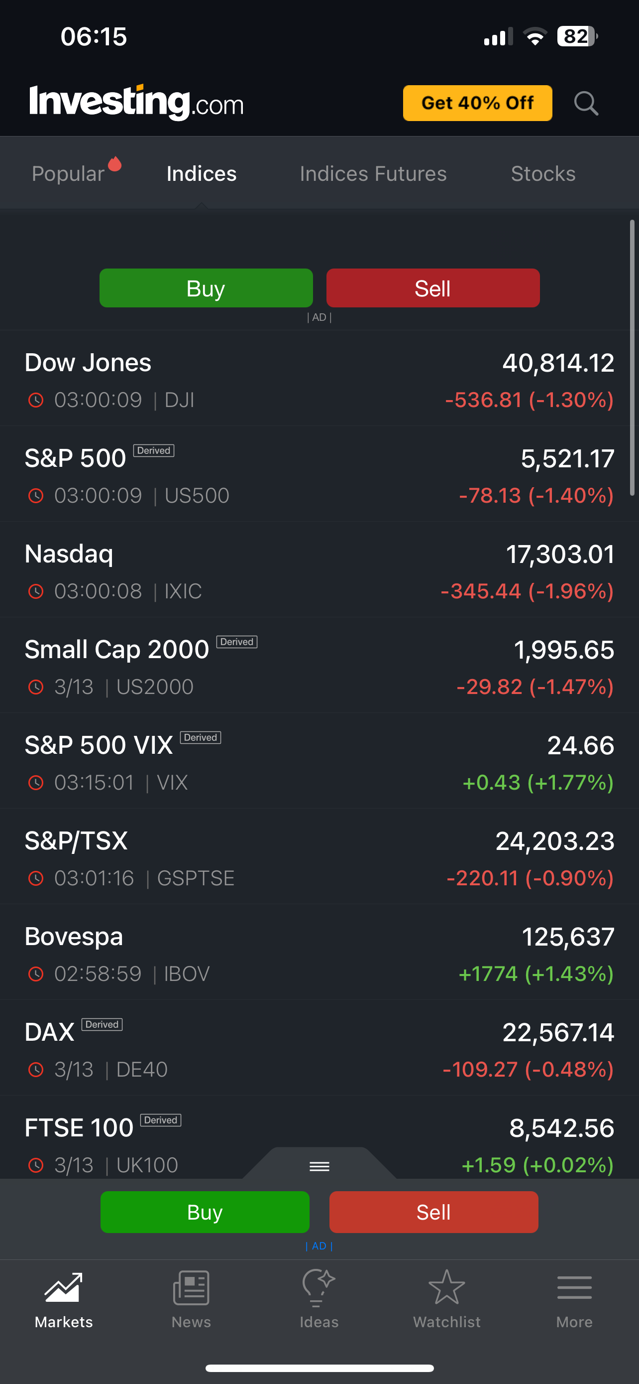Tap the flame icon next to Popular
Screen dimensions: 639x1384
pyautogui.click(x=115, y=164)
